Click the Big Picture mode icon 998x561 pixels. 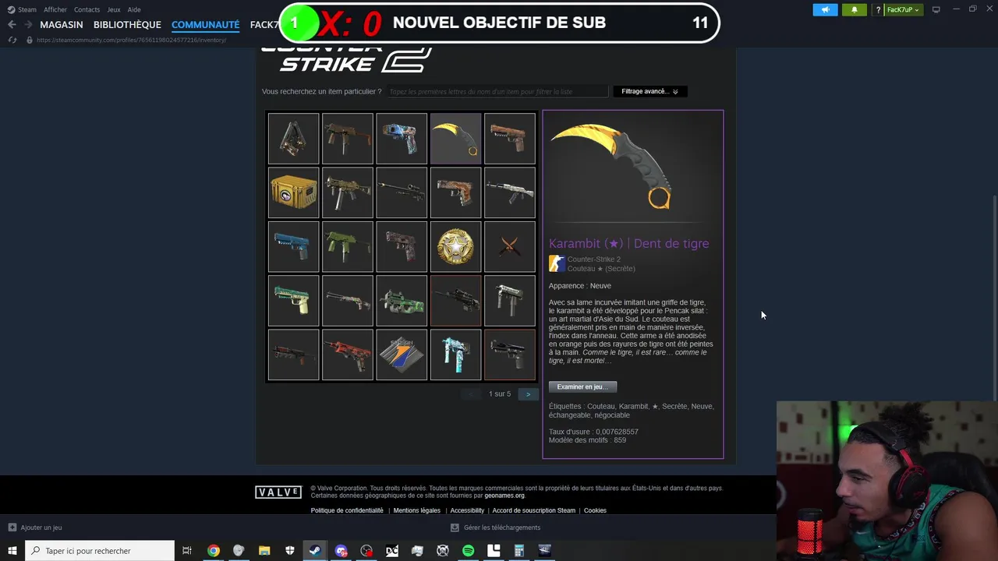click(936, 9)
